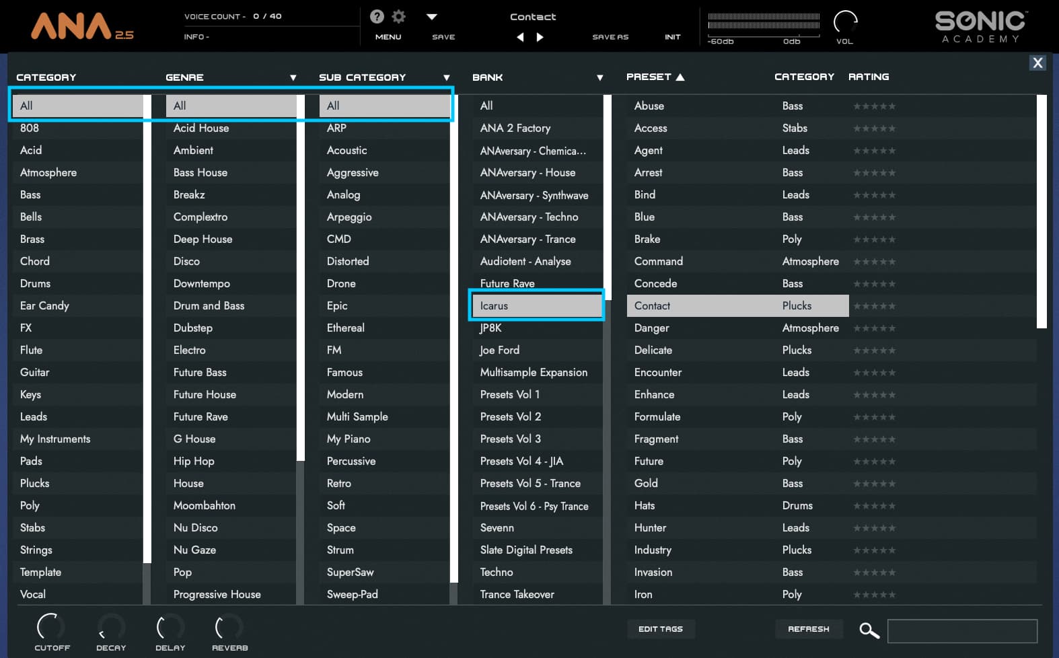This screenshot has width=1059, height=658.
Task: Pick Progressive House genre
Action: [231, 594]
